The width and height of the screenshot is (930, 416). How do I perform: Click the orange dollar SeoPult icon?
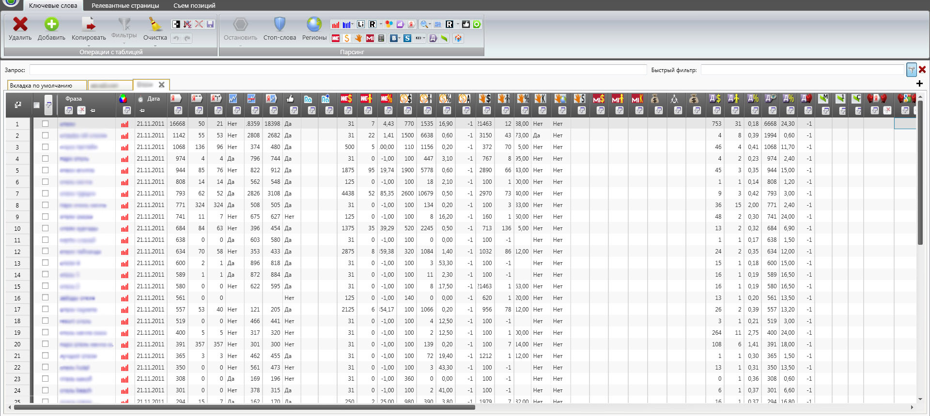(347, 38)
